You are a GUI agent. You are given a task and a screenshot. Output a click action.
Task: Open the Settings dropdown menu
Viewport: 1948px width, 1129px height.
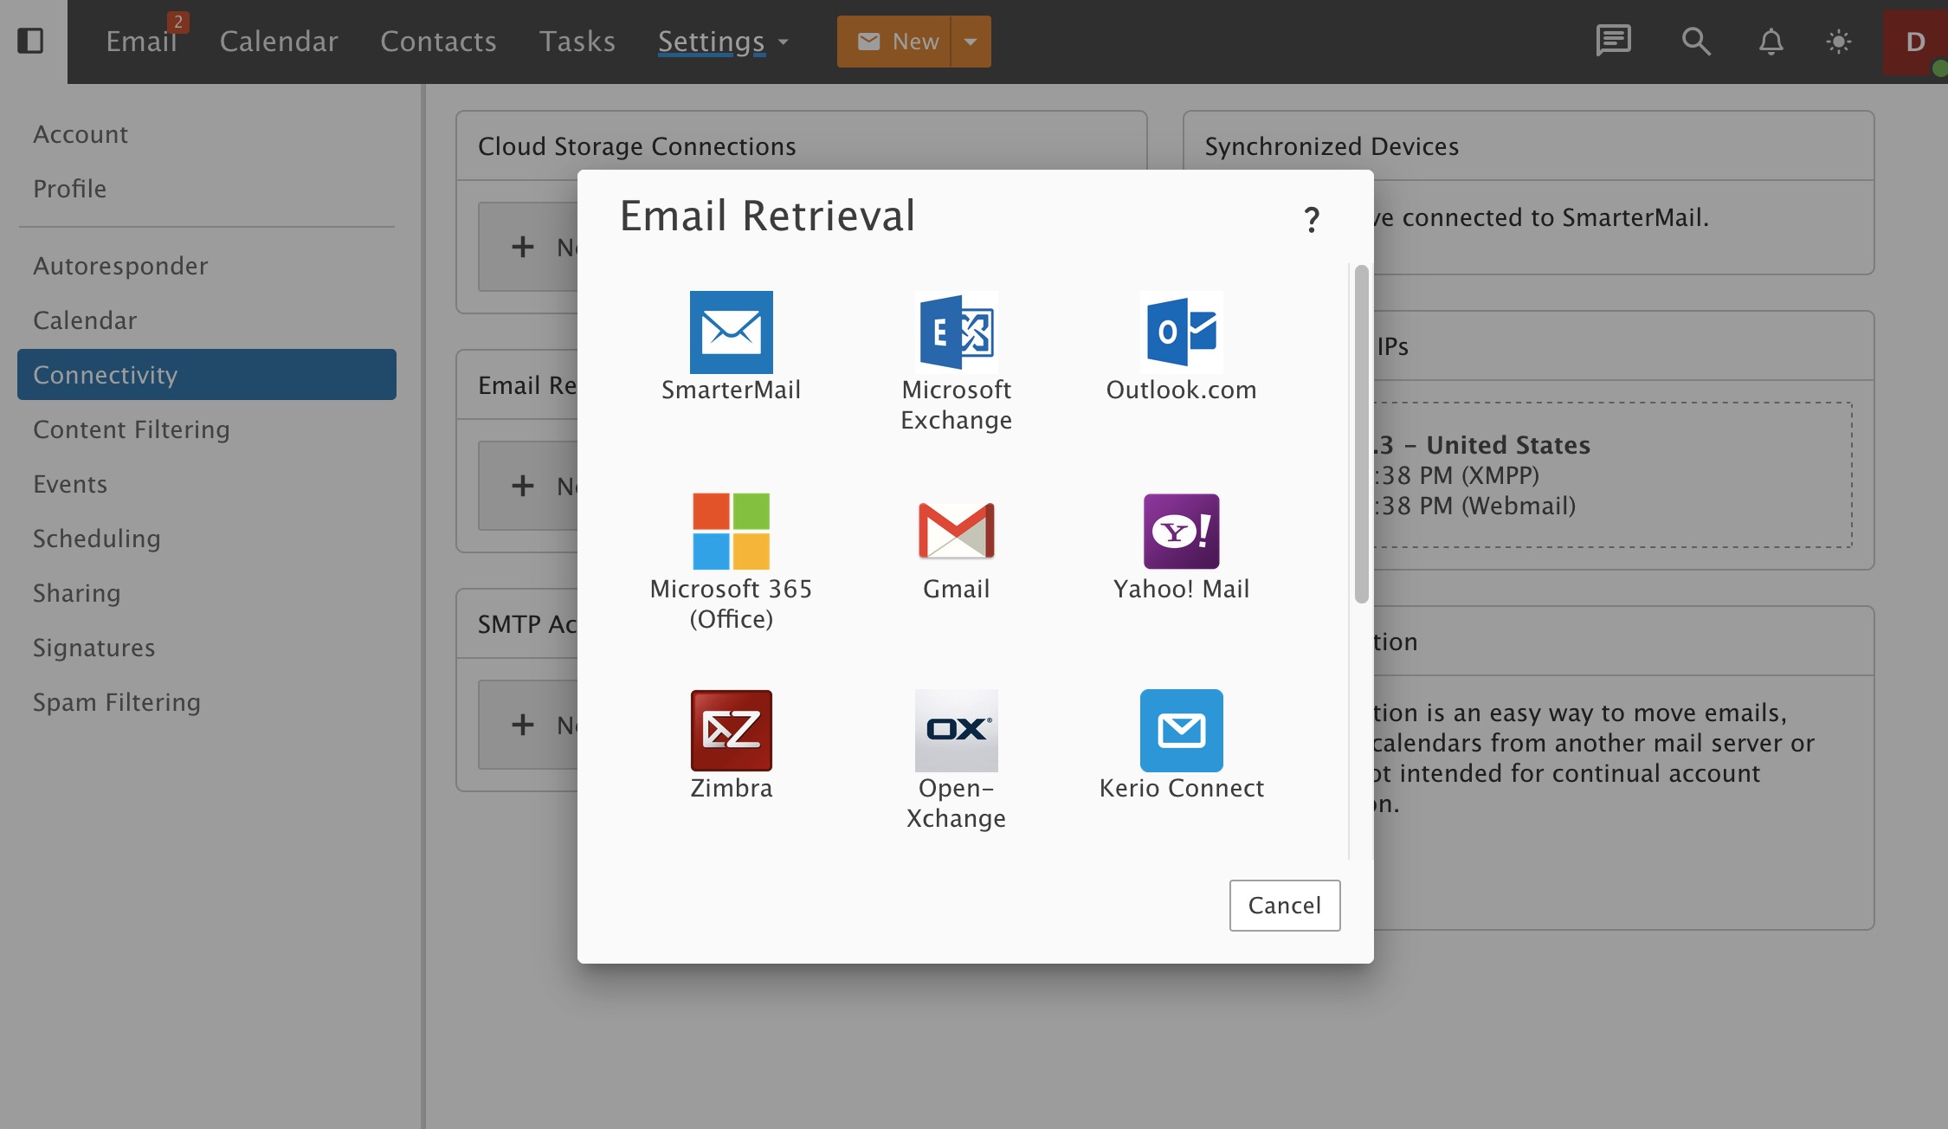pyautogui.click(x=723, y=42)
